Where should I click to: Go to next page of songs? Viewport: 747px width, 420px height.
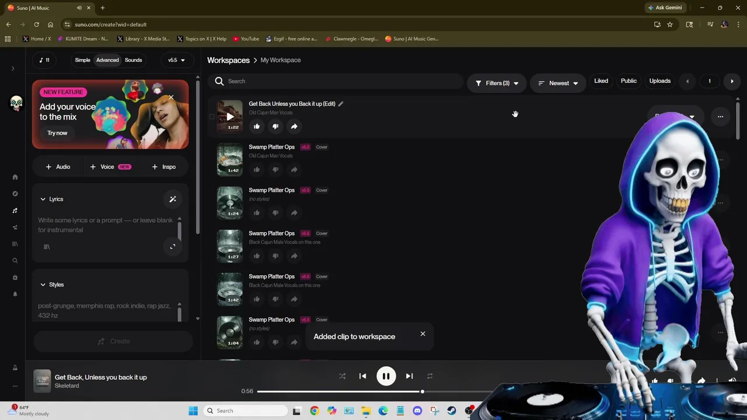tap(732, 81)
